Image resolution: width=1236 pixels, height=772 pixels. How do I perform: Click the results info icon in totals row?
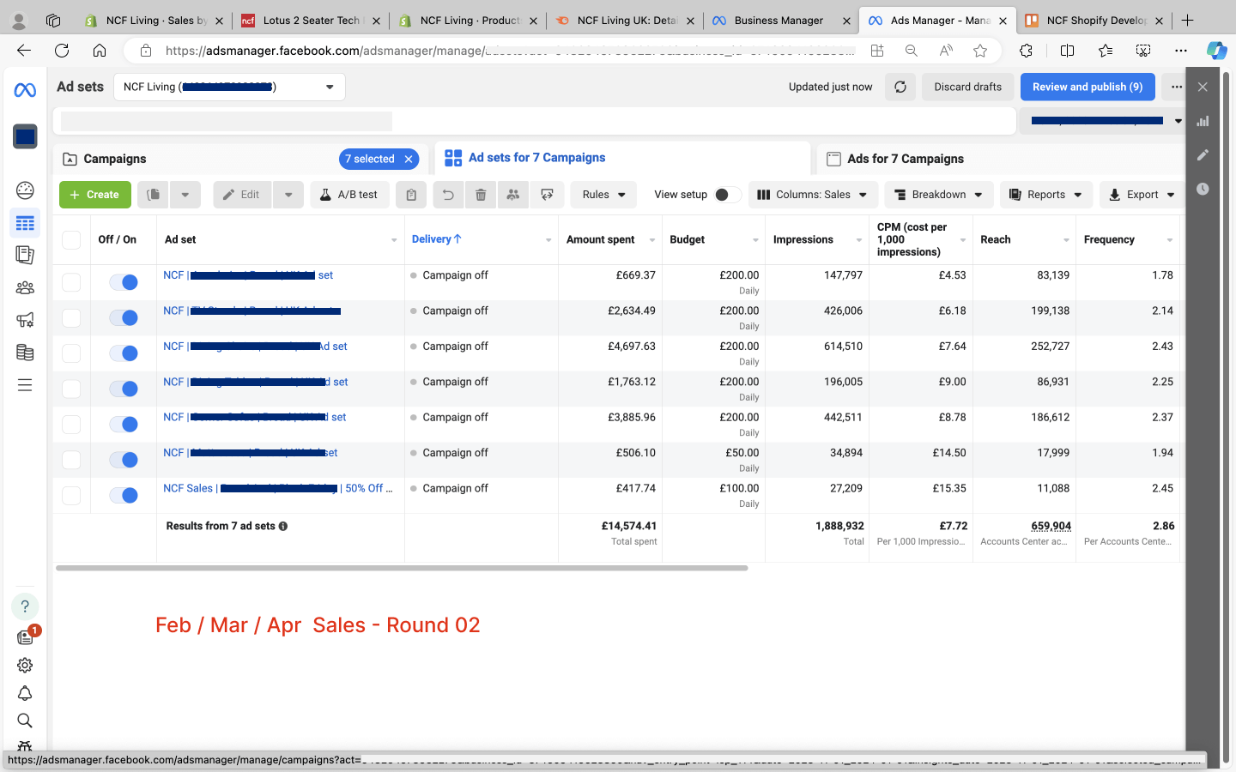point(283,526)
